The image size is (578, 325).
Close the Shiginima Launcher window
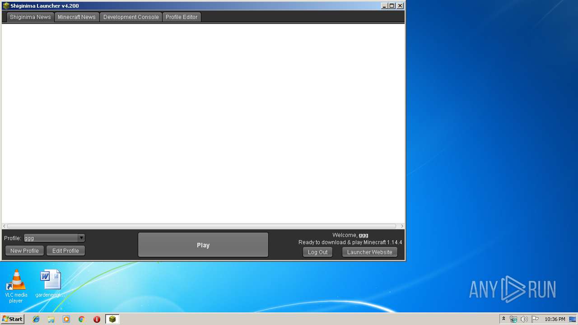click(400, 6)
